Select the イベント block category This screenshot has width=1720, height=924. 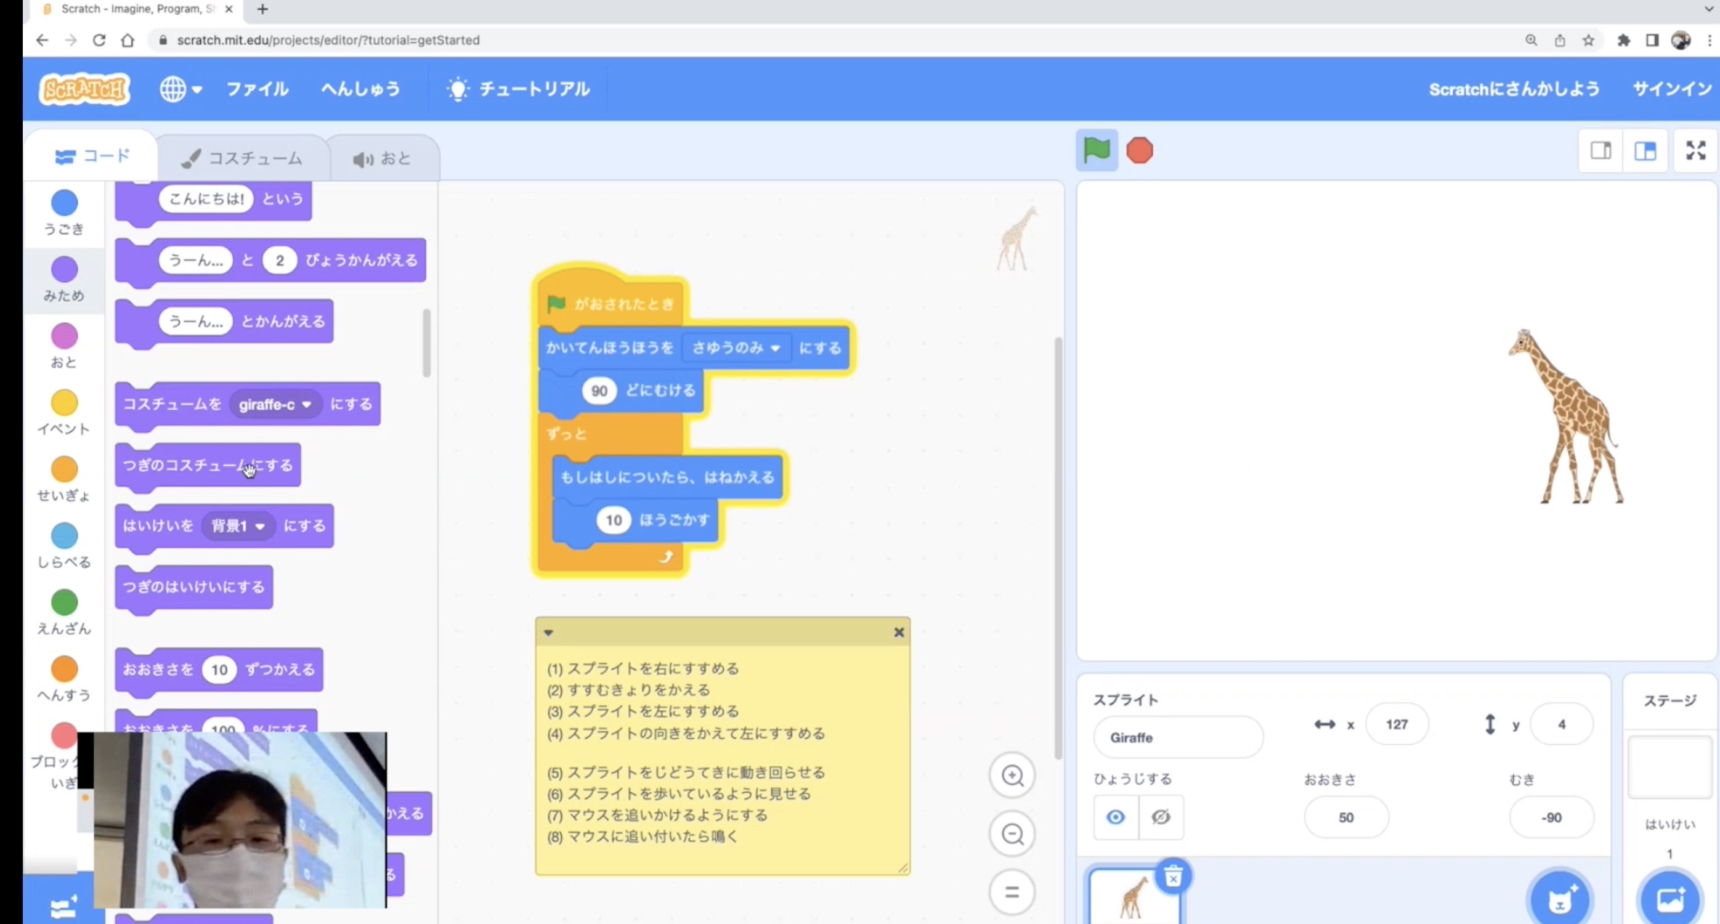click(x=64, y=413)
